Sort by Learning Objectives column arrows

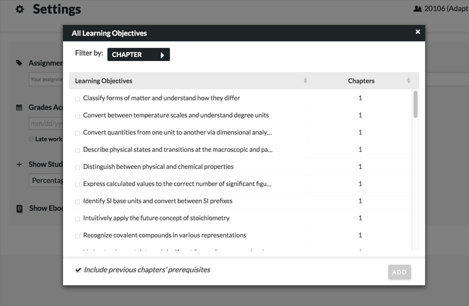coord(305,81)
